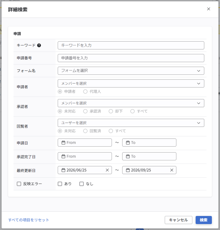220x230 pixels.
Task: Click chevron arrow of 申請者 dropdown
Action: [x=199, y=84]
